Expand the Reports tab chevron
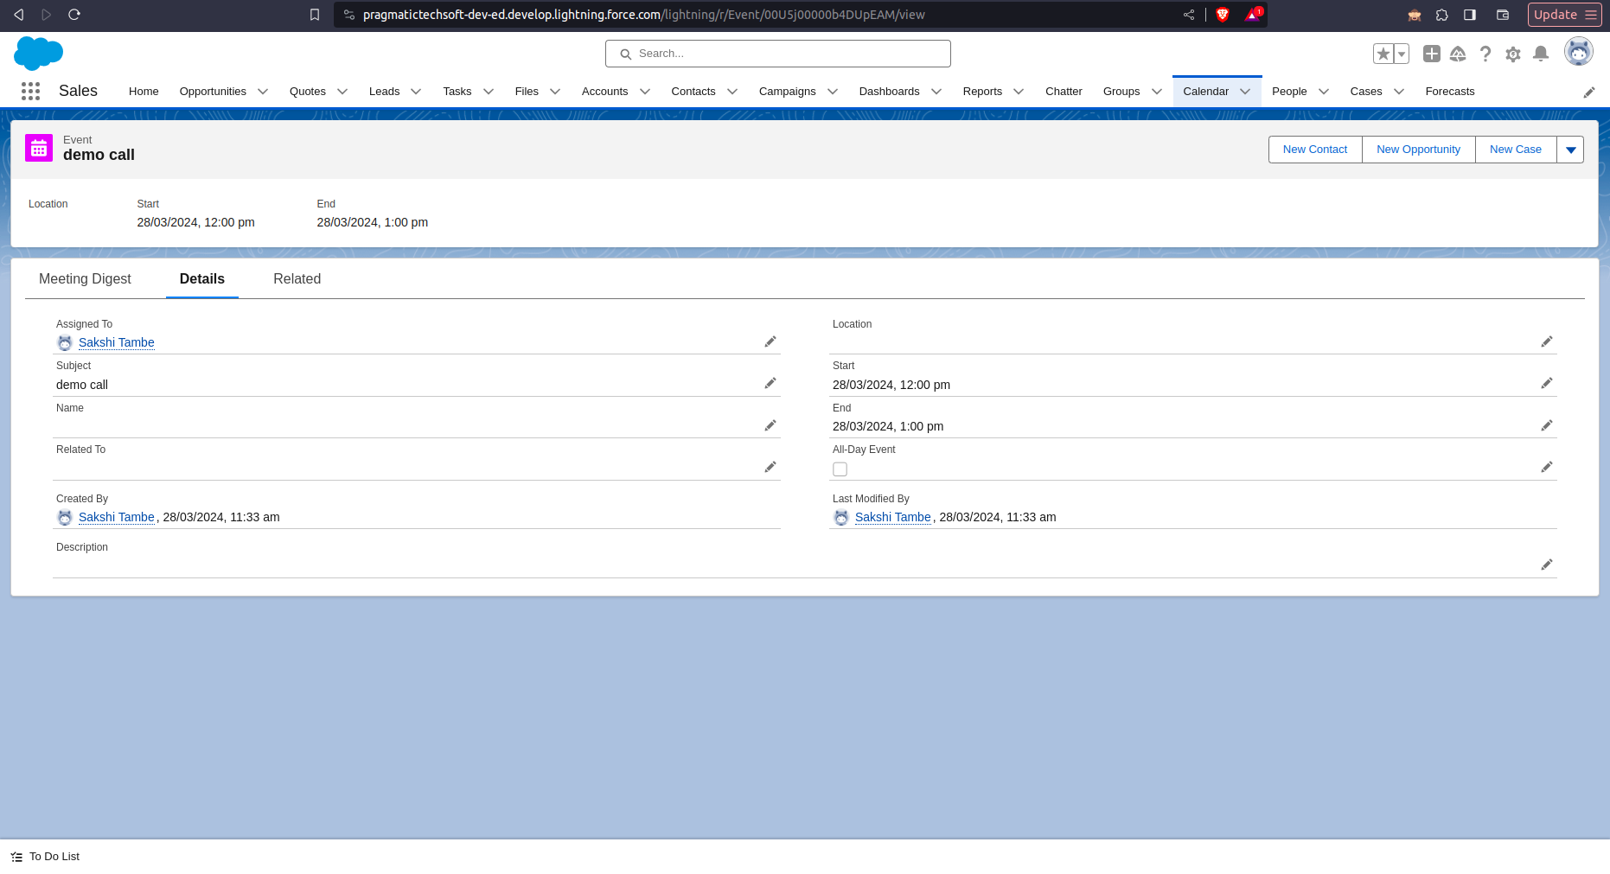 pos(1019,92)
